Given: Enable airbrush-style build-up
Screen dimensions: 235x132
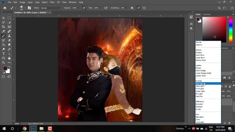Looking at the screenshot, I should (x=106, y=8).
